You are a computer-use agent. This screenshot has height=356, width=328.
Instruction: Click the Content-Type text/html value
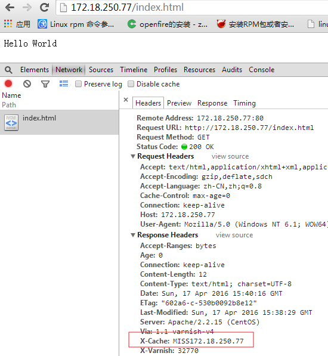point(242,284)
